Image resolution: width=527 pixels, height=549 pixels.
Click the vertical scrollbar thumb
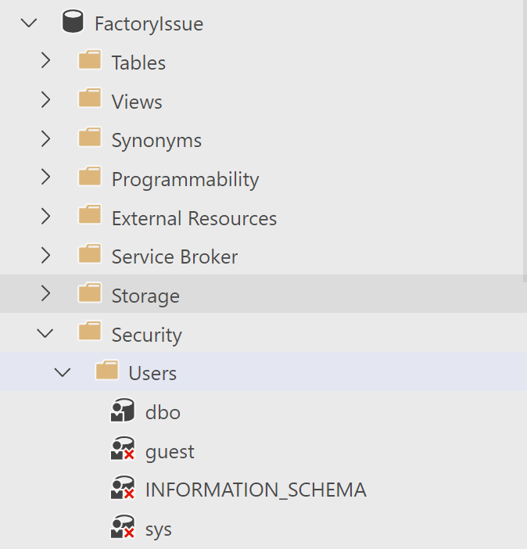pyautogui.click(x=525, y=141)
